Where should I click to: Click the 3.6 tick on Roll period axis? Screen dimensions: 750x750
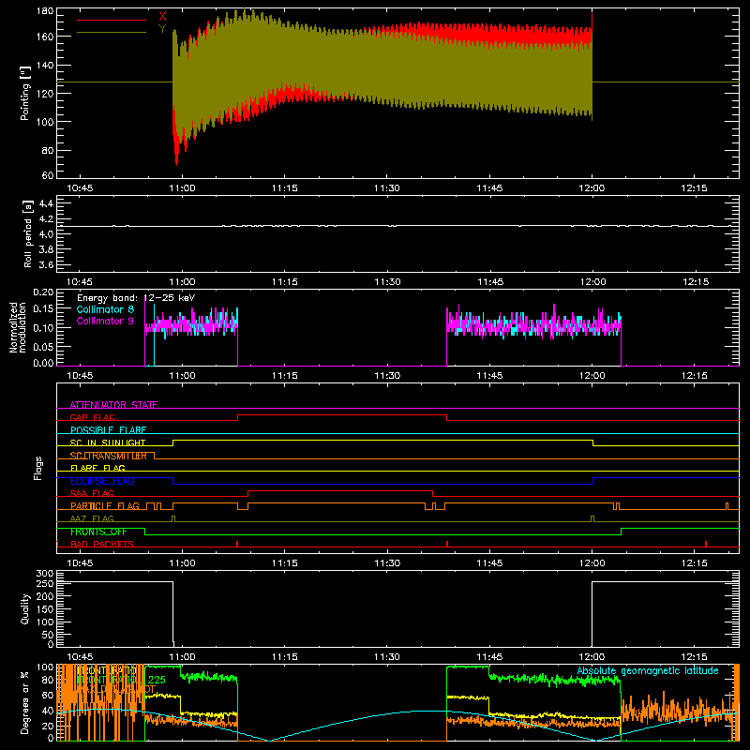coord(46,264)
